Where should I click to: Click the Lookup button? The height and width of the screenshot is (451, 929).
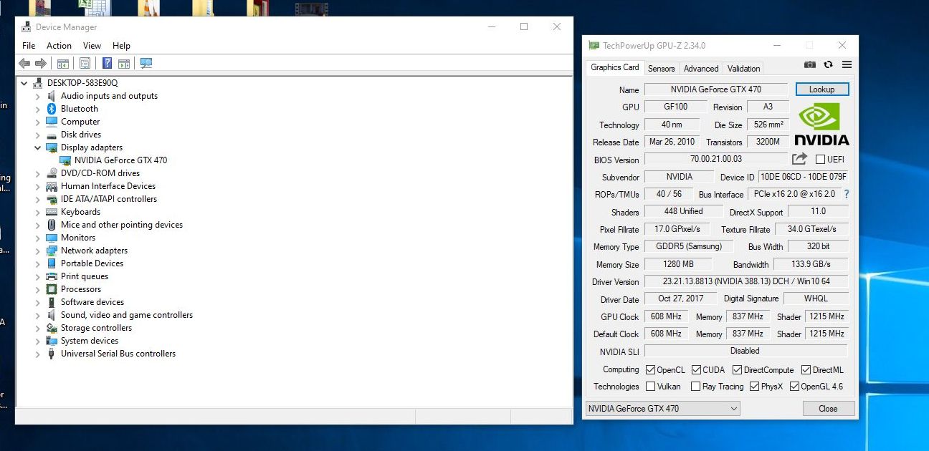[x=822, y=89]
